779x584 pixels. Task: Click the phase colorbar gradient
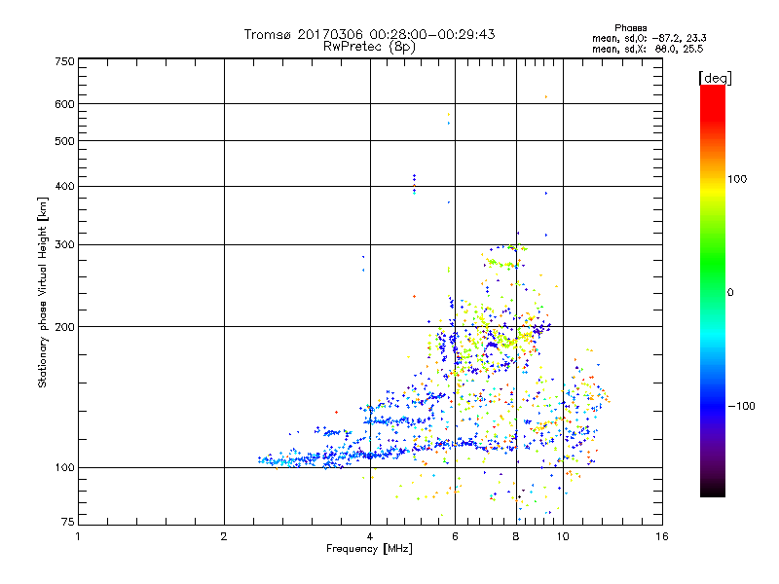click(713, 290)
